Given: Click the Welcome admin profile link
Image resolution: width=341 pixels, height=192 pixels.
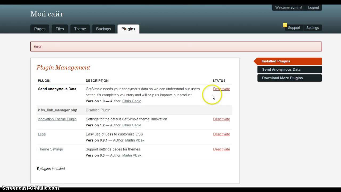Looking at the screenshot, I should pos(288,7).
